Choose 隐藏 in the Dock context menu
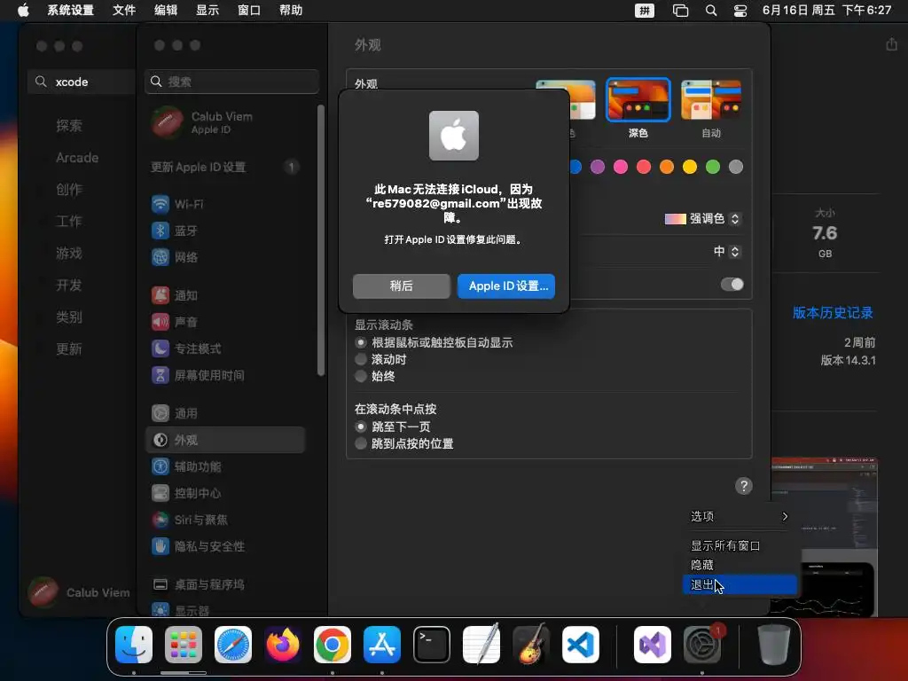 coord(740,565)
